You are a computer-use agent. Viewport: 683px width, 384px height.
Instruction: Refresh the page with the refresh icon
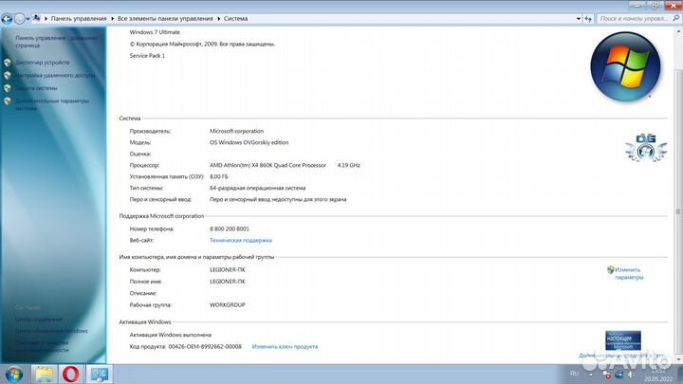(x=588, y=19)
